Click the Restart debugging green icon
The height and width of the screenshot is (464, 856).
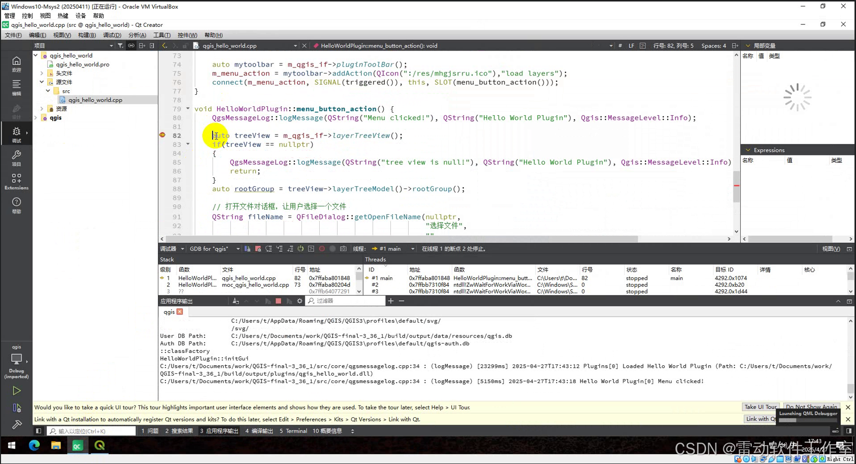300,249
